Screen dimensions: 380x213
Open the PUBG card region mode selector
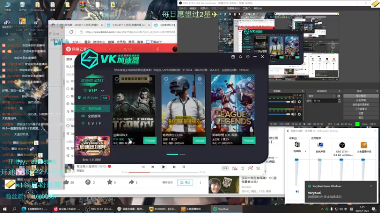[170, 139]
